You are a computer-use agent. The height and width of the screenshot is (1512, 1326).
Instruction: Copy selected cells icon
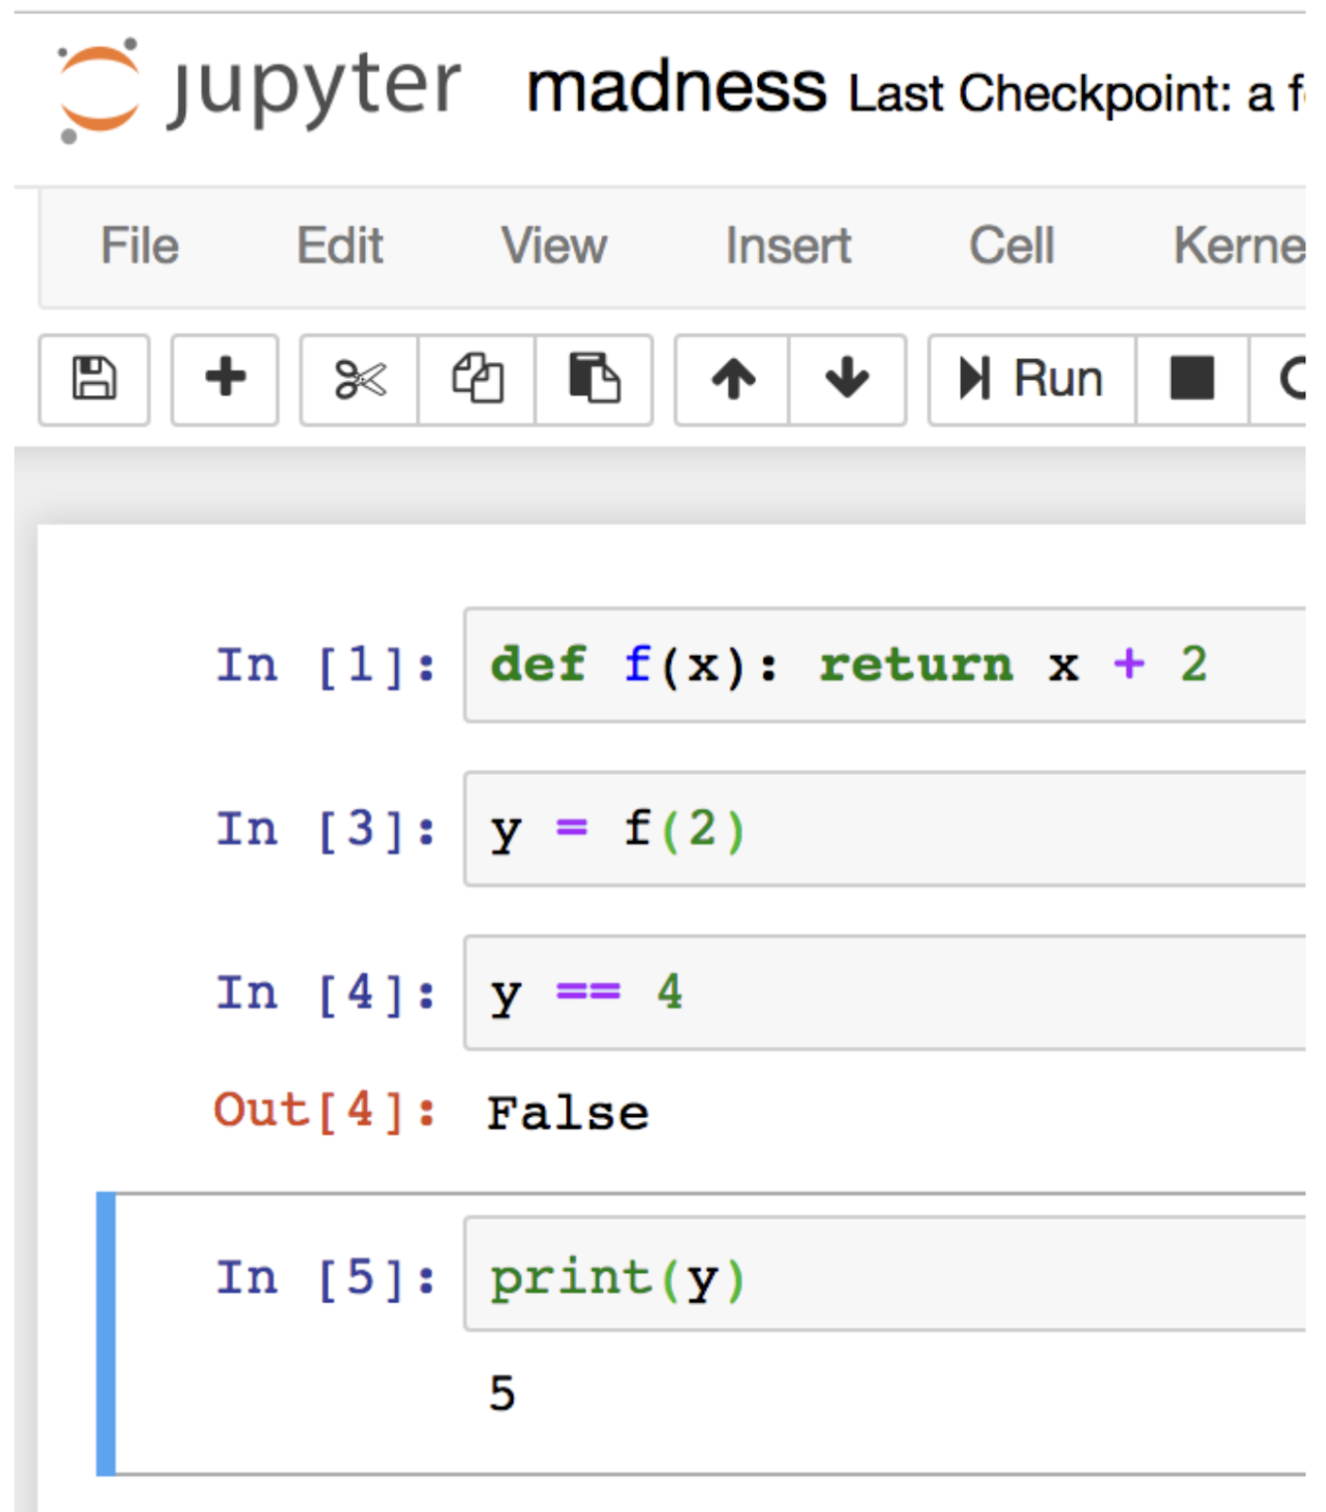477,380
